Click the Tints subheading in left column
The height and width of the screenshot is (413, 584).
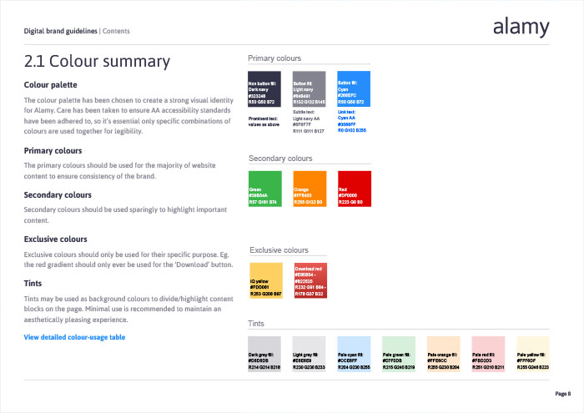(x=33, y=284)
